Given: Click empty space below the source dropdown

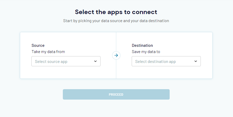Looking at the screenshot, I should [66, 73].
